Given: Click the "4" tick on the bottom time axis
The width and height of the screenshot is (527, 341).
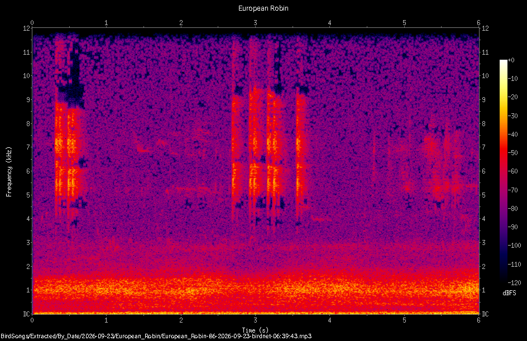Looking at the screenshot, I should pos(330,320).
